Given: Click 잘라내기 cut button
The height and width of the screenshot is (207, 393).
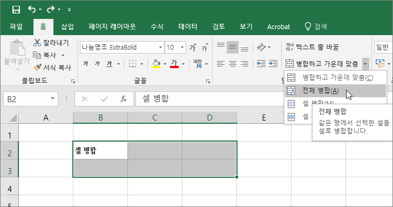Looking at the screenshot, I should [51, 43].
